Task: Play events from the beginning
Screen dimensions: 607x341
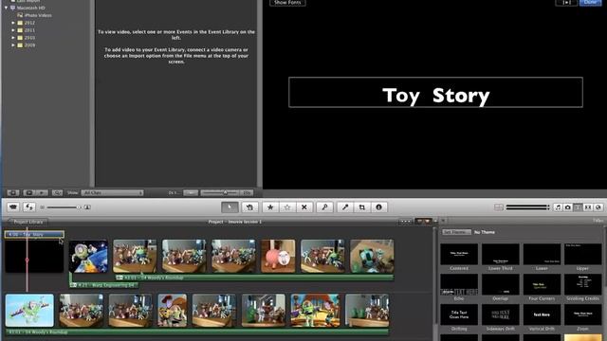Action: [42, 192]
